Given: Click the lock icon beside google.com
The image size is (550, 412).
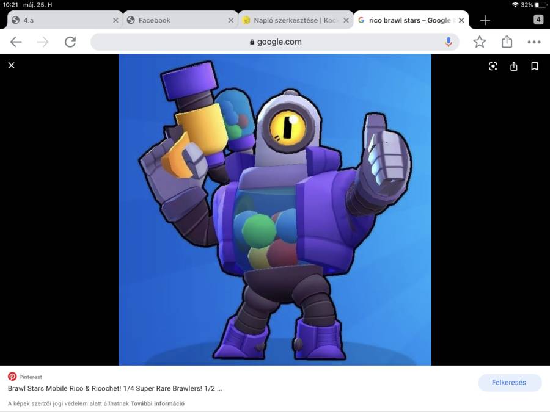Looking at the screenshot, I should click(252, 42).
